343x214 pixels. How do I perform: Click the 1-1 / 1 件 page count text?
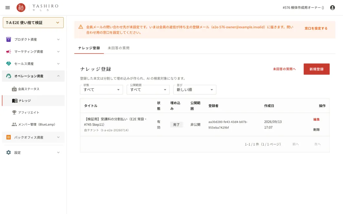(263, 144)
